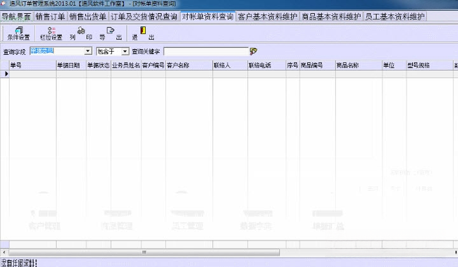Screen dimensions: 458x267
Task: Click the scrollbar right arrow
Action: (455, 252)
